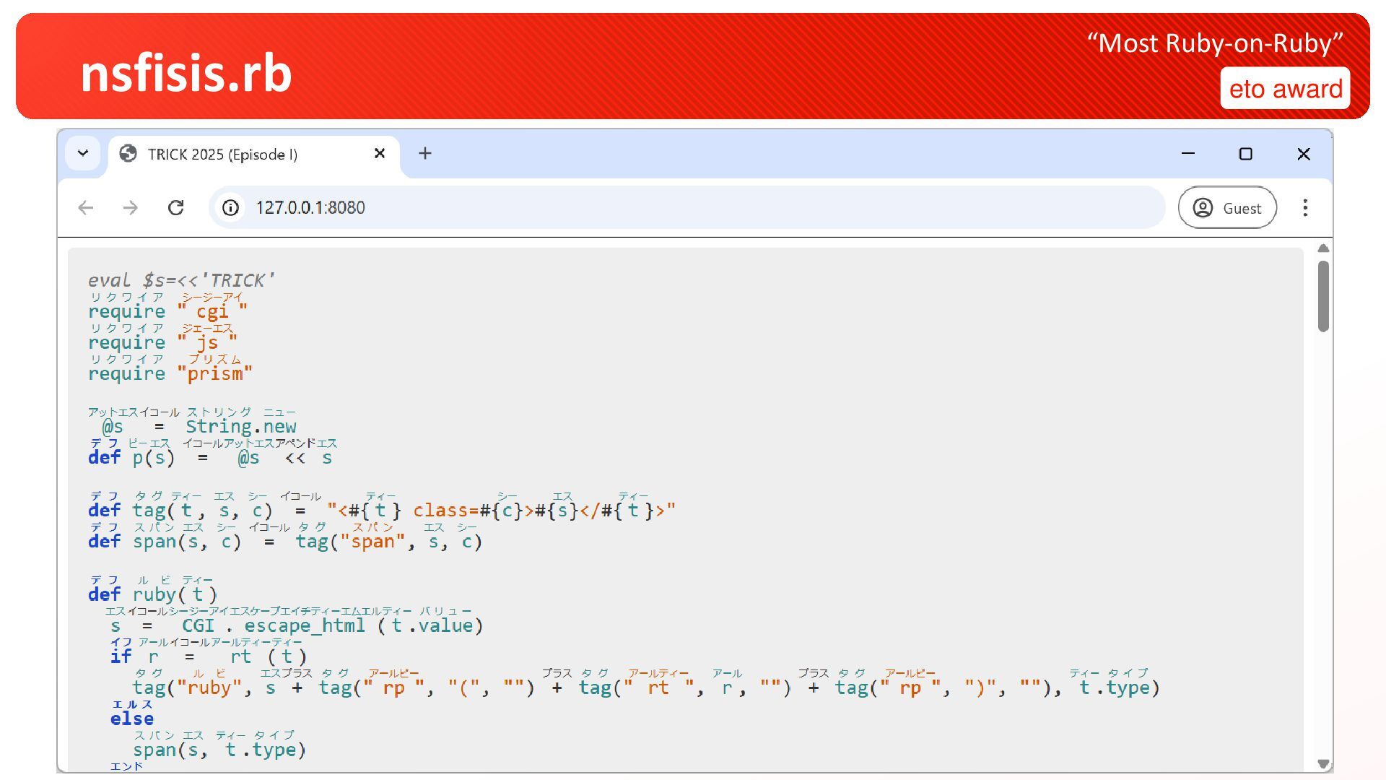
Task: Click the scrollbar down arrow
Action: point(1323,763)
